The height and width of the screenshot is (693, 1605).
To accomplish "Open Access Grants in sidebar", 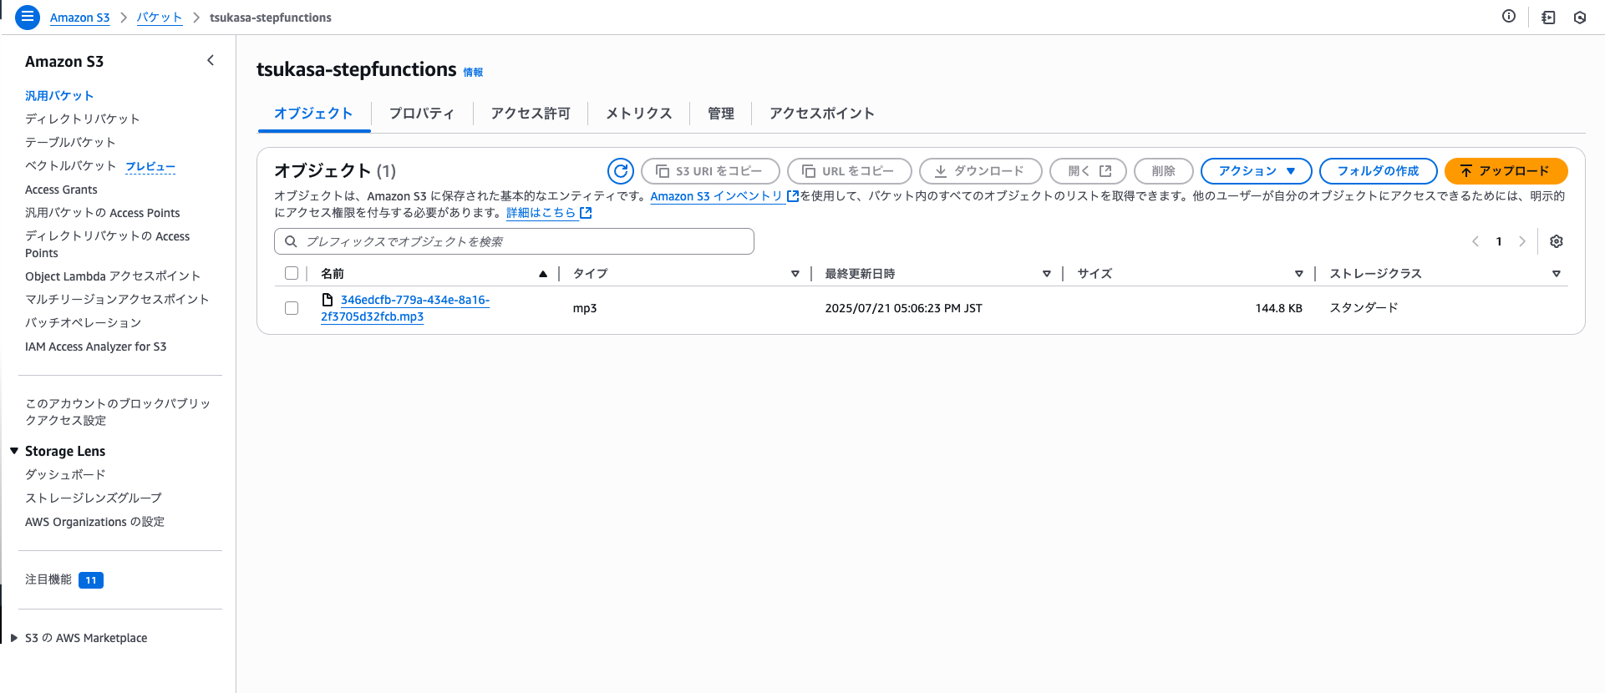I will click(61, 190).
